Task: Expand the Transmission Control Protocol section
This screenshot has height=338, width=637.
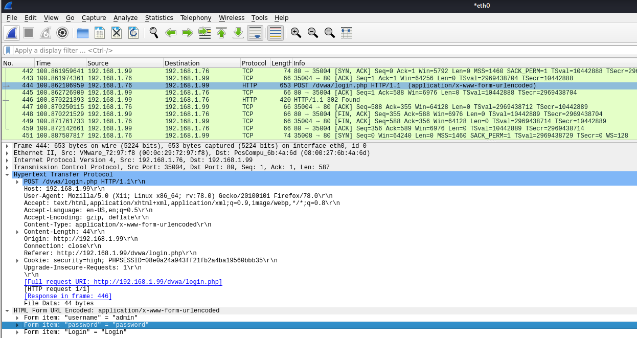Action: point(7,168)
